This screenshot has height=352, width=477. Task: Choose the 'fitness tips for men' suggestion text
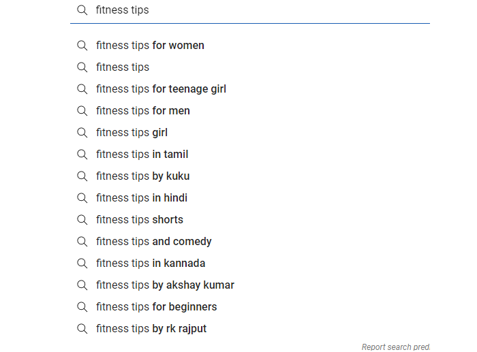click(x=143, y=111)
